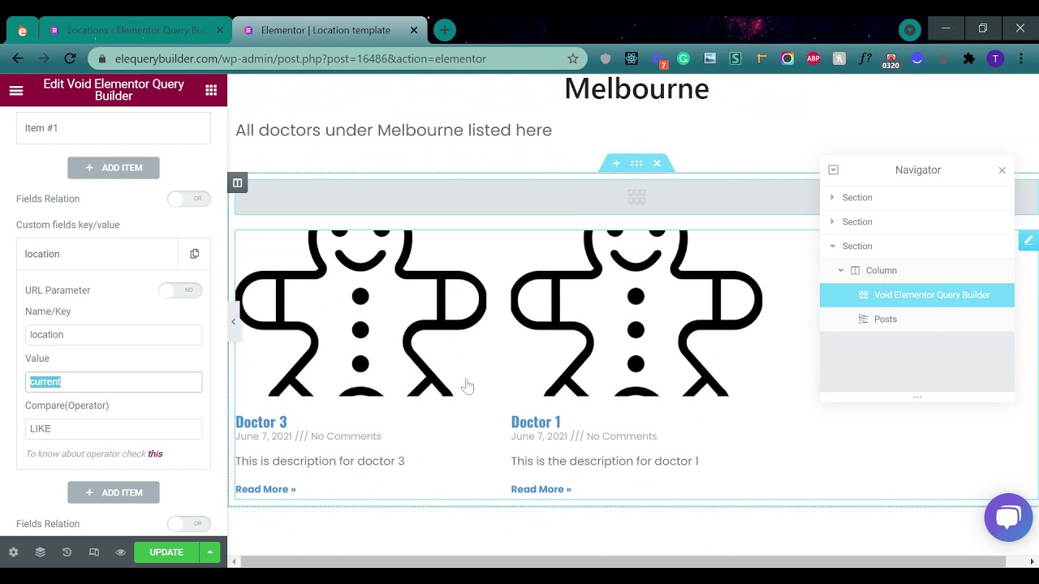Click the browser address bar URL
Screen dimensions: 1039x584
[300, 58]
